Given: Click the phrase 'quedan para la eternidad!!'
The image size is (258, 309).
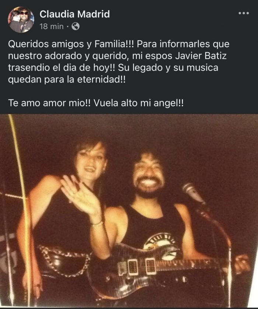Looking at the screenshot, I should click(x=67, y=79).
